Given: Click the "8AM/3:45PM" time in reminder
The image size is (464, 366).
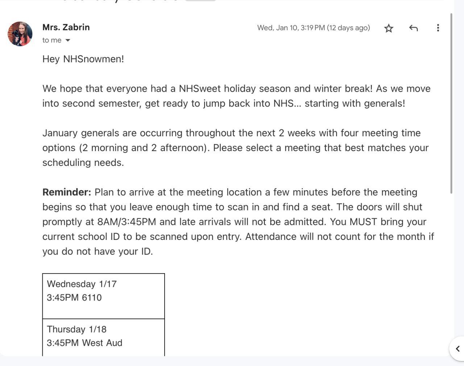Looking at the screenshot, I should [127, 222].
